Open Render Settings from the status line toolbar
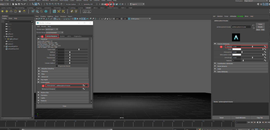 [x=111, y=4]
